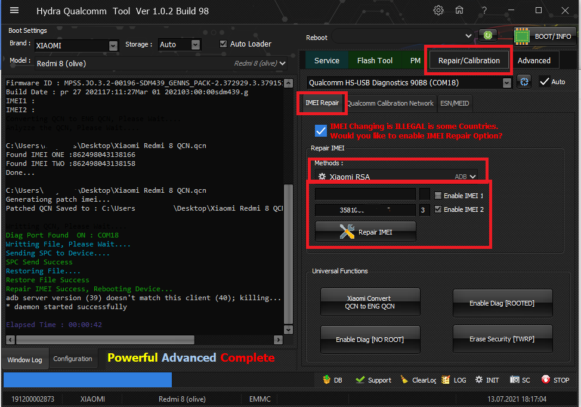Click the IMEI 2 check digit field
The image size is (581, 407).
(x=425, y=210)
